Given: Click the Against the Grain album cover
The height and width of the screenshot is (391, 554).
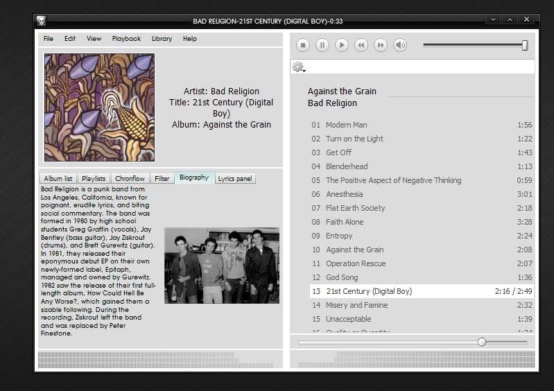Looking at the screenshot, I should [x=99, y=107].
